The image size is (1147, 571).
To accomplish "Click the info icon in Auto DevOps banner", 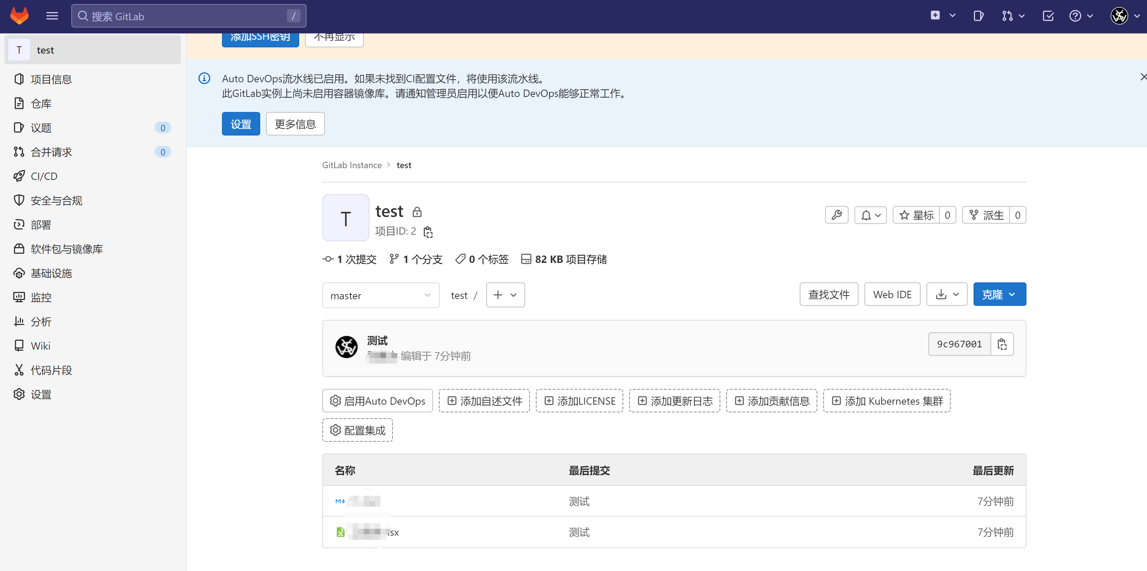I will [204, 78].
